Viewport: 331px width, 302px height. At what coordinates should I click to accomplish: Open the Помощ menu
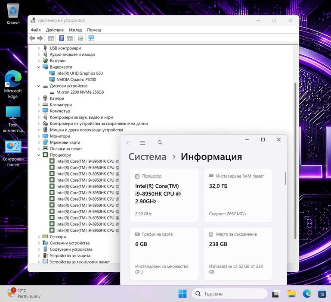pyautogui.click(x=94, y=30)
